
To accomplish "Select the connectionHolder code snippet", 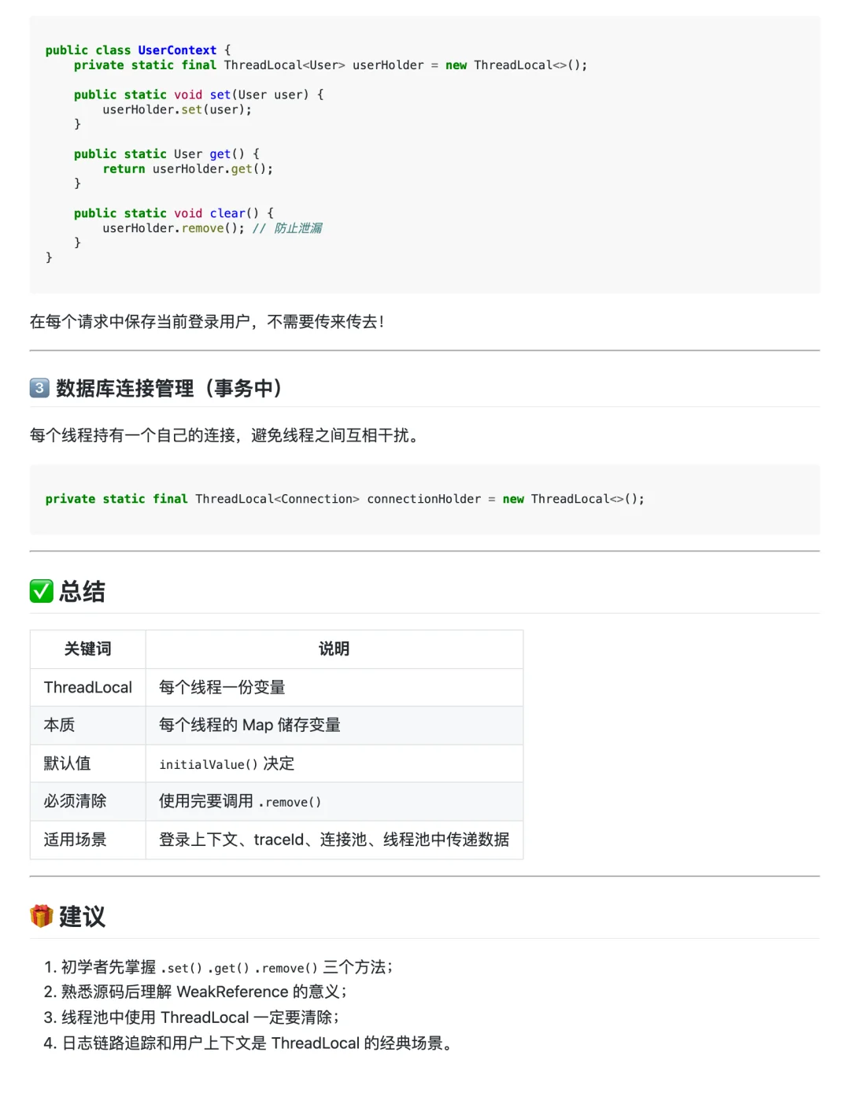I will click(x=345, y=498).
